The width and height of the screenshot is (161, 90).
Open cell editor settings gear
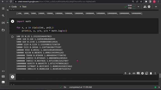[142, 73]
